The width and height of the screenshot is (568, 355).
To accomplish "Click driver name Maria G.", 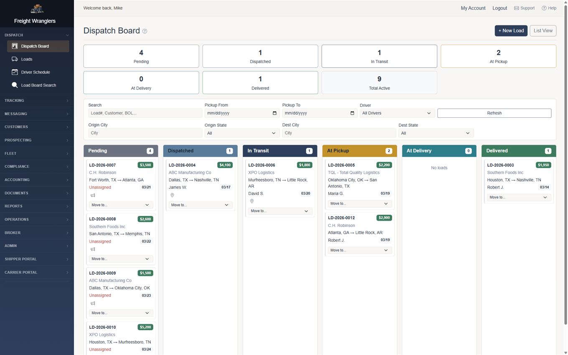I will tap(336, 193).
